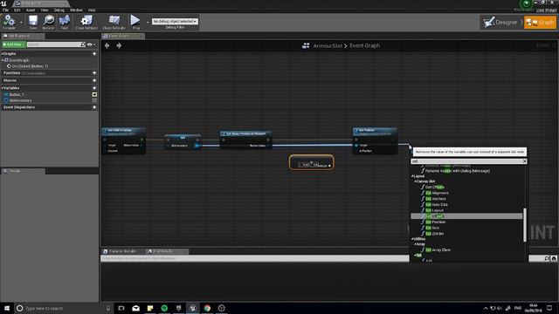Collapse the Graphs section

tap(2, 54)
